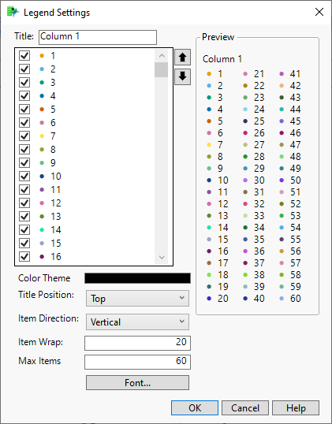Click the orange color dot for item 1
332x424 pixels.
coord(42,56)
